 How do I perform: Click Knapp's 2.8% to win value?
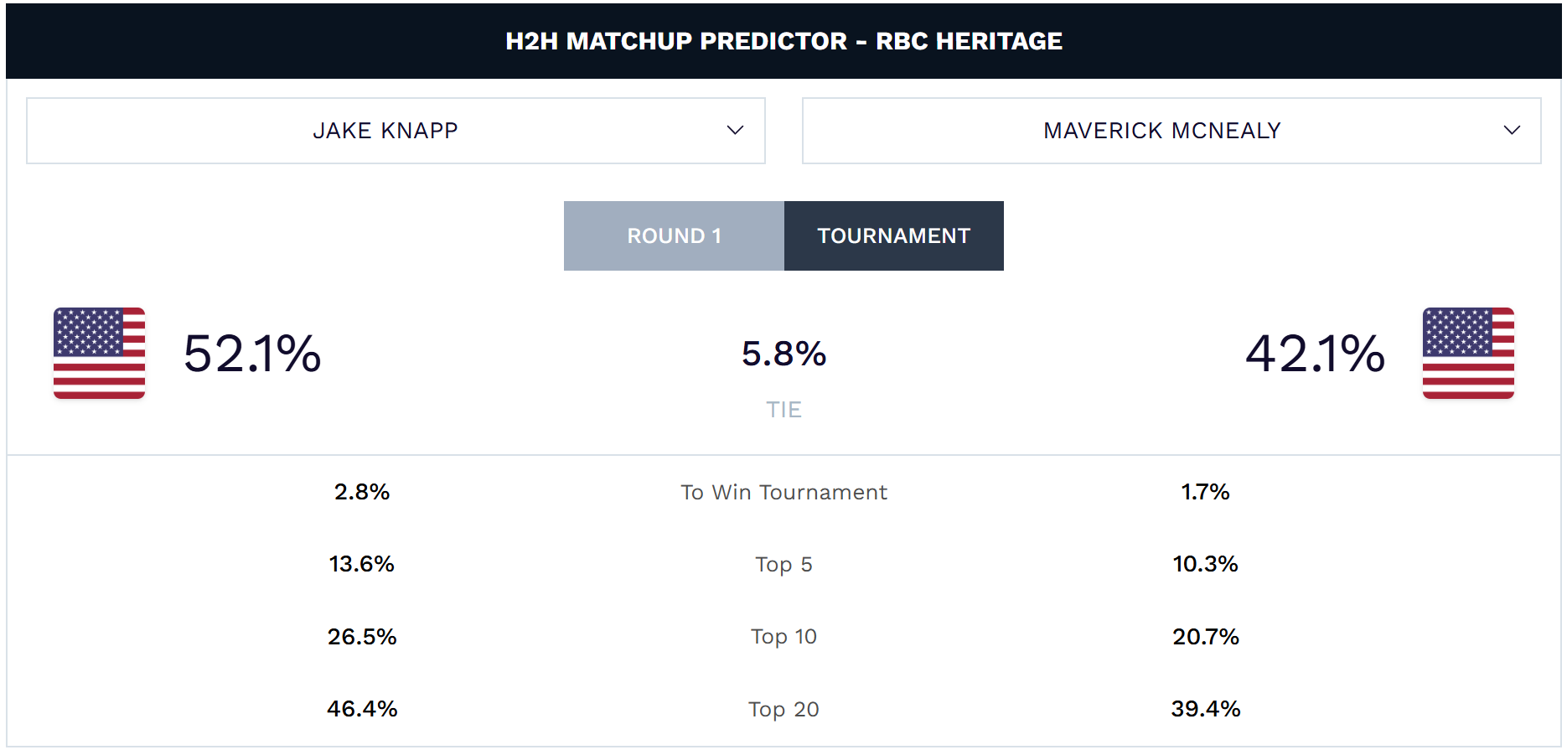(362, 492)
